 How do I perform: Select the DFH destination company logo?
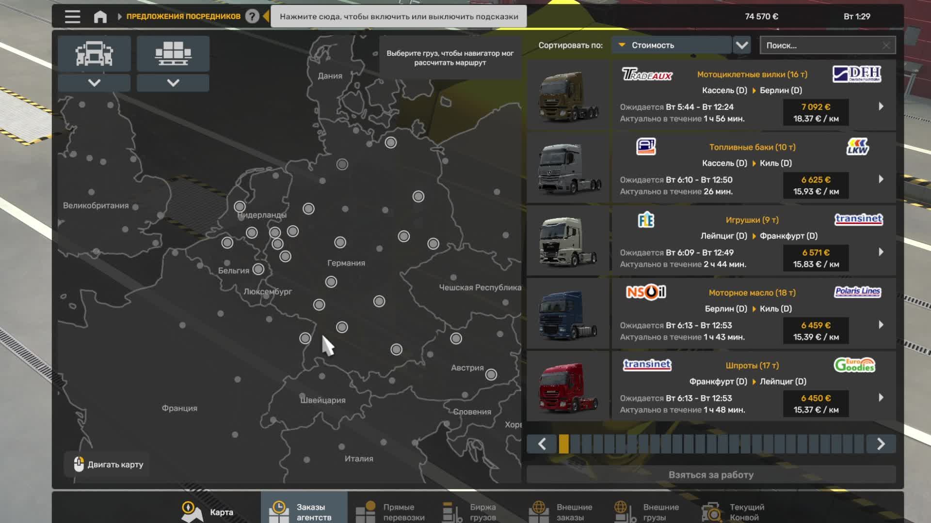click(857, 74)
